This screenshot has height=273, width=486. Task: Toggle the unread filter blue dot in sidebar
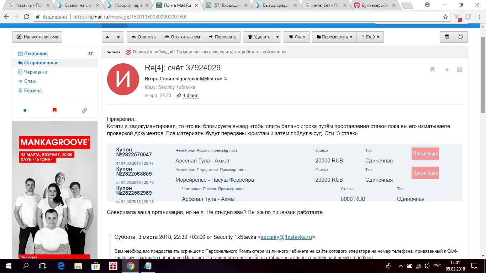[25, 110]
